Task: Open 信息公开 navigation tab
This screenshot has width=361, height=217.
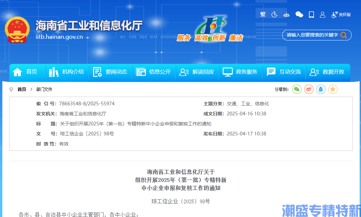Action: click(160, 72)
